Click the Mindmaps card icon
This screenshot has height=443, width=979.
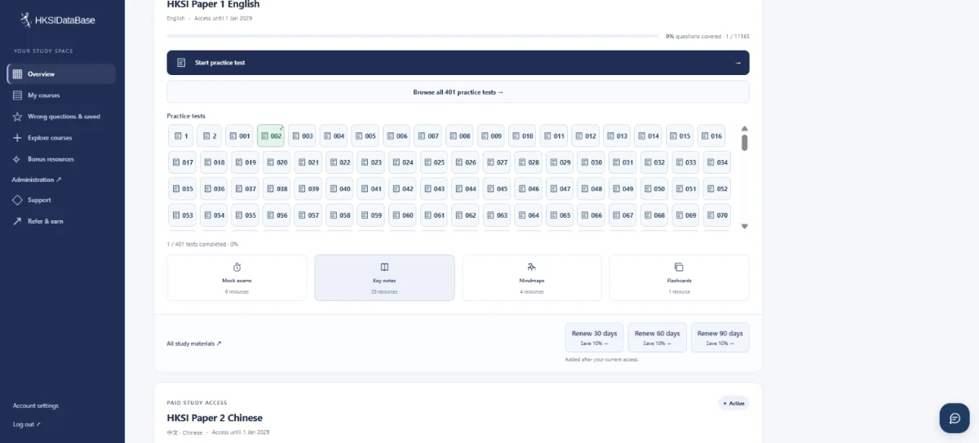click(x=532, y=267)
